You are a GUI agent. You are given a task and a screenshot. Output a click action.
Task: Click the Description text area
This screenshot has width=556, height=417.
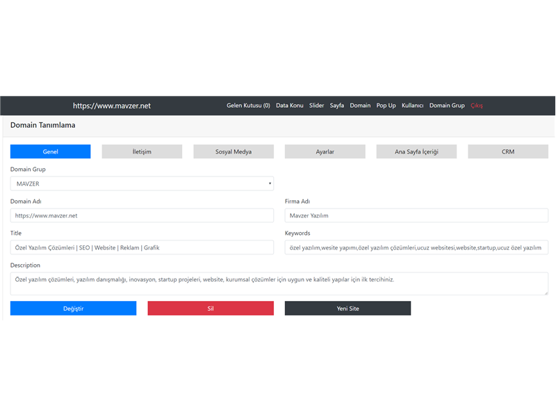coord(279,284)
